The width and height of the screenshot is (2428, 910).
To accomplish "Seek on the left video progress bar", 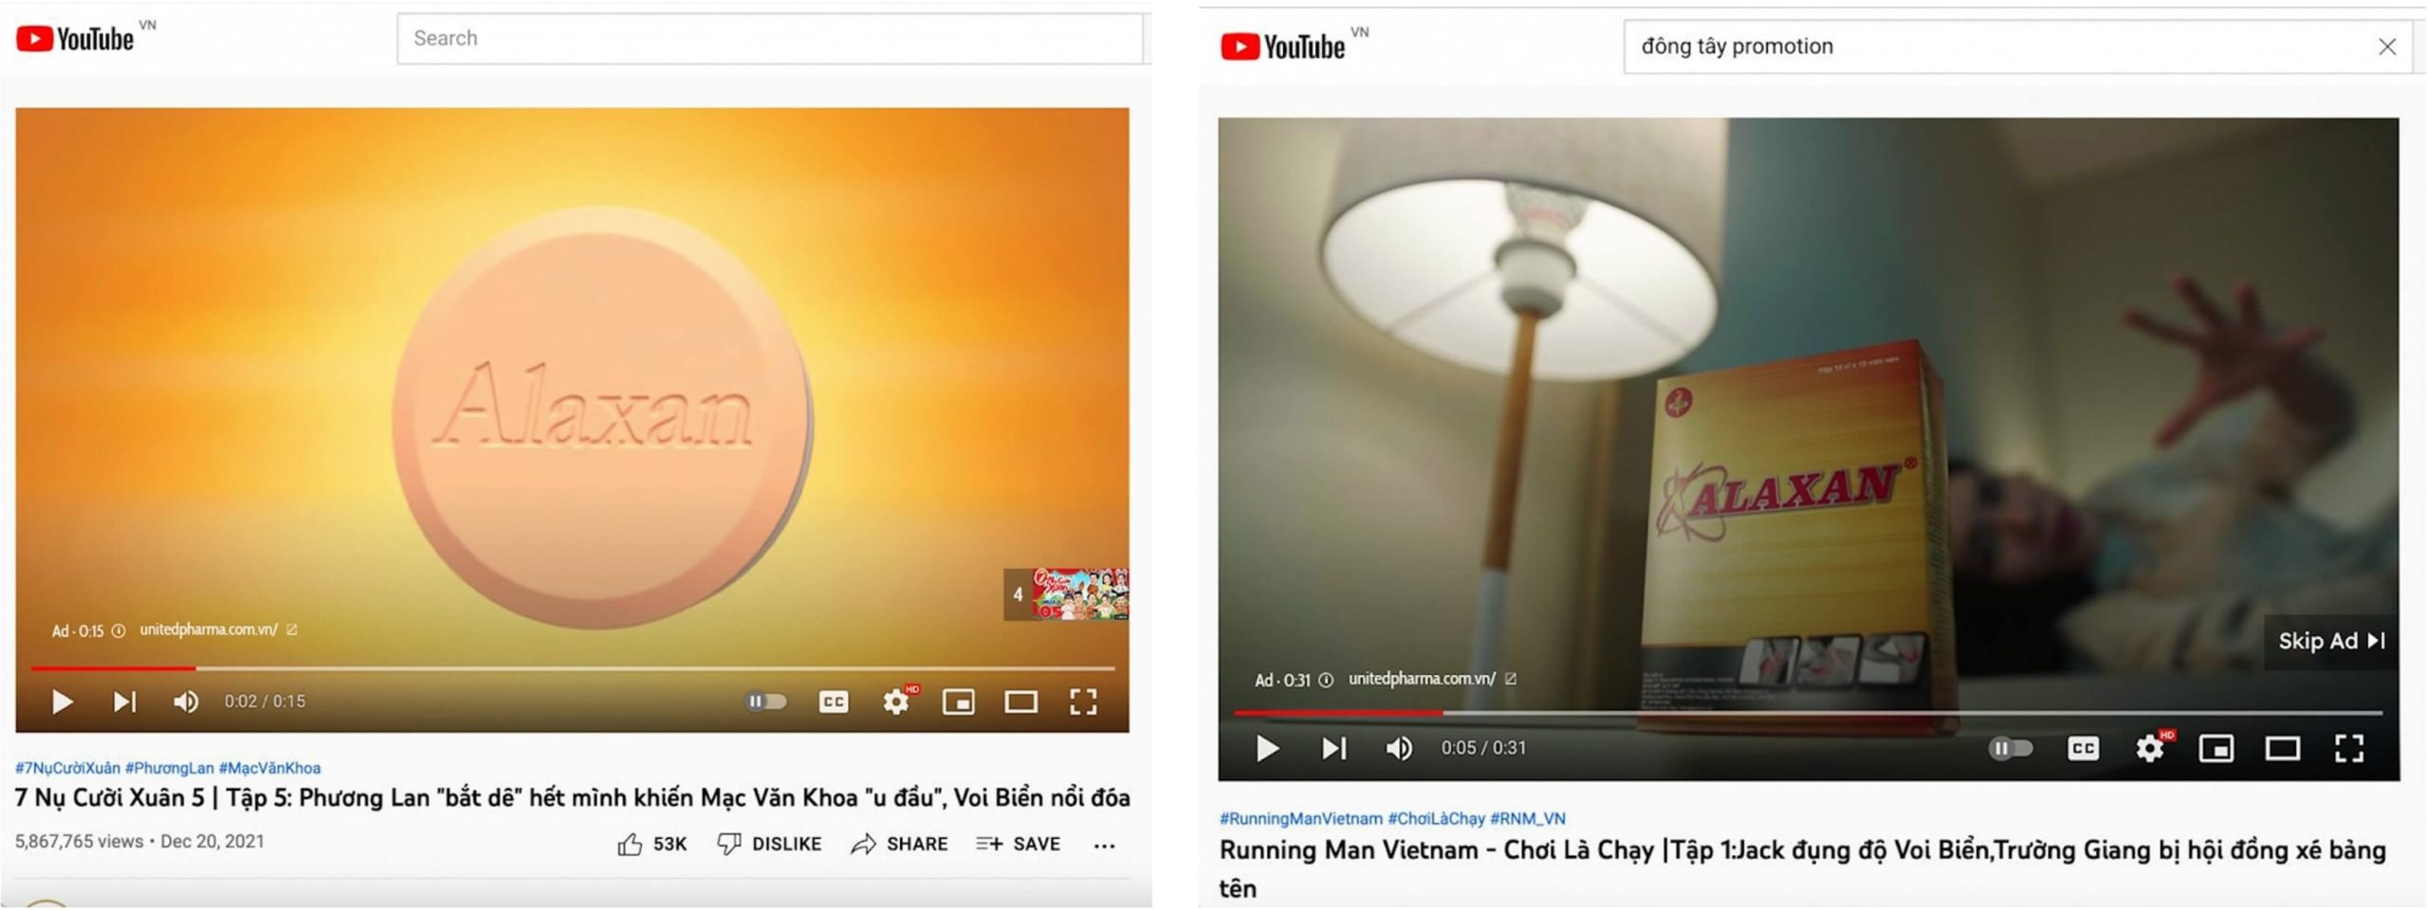I will click(x=573, y=668).
